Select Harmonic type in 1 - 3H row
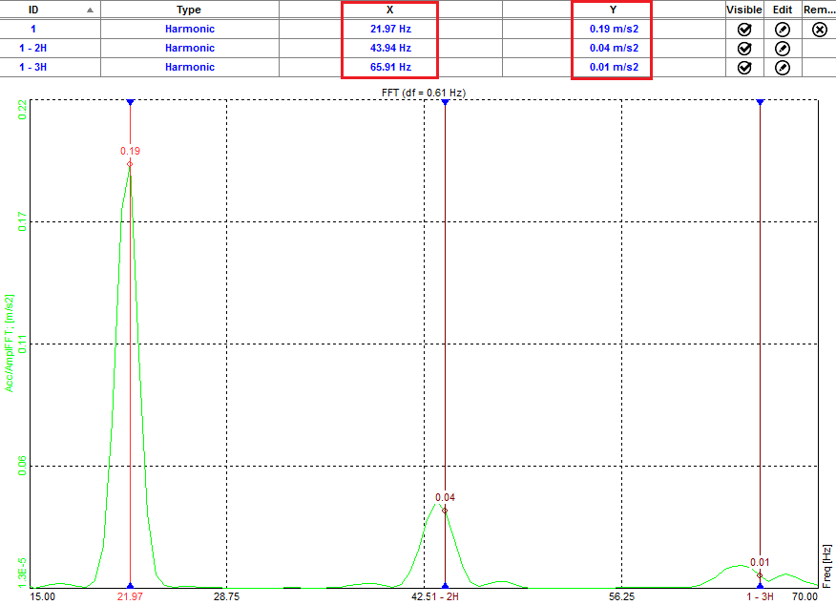 pos(190,67)
